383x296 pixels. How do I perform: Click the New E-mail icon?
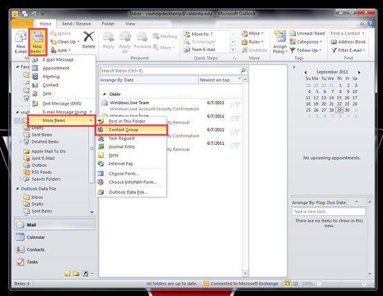[21, 42]
